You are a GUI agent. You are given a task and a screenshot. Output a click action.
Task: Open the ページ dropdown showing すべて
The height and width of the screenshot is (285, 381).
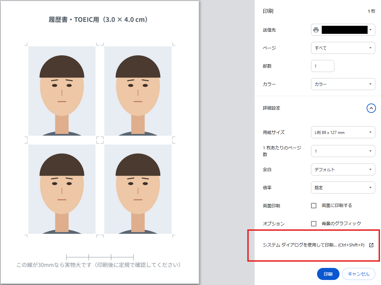click(x=343, y=48)
